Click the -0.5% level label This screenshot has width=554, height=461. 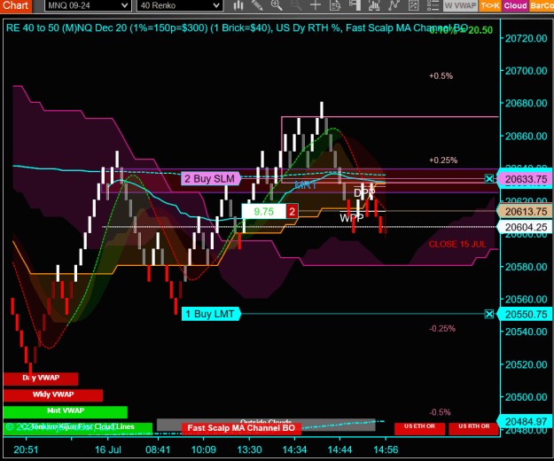tap(440, 412)
